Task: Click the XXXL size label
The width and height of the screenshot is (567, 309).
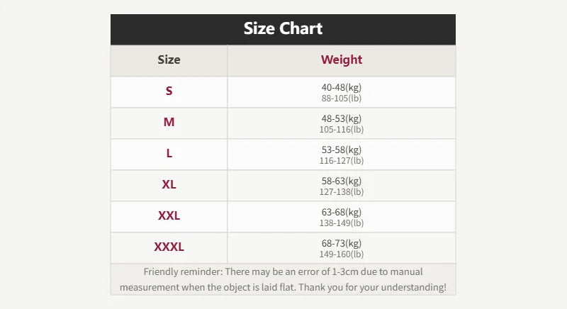Action: 169,247
